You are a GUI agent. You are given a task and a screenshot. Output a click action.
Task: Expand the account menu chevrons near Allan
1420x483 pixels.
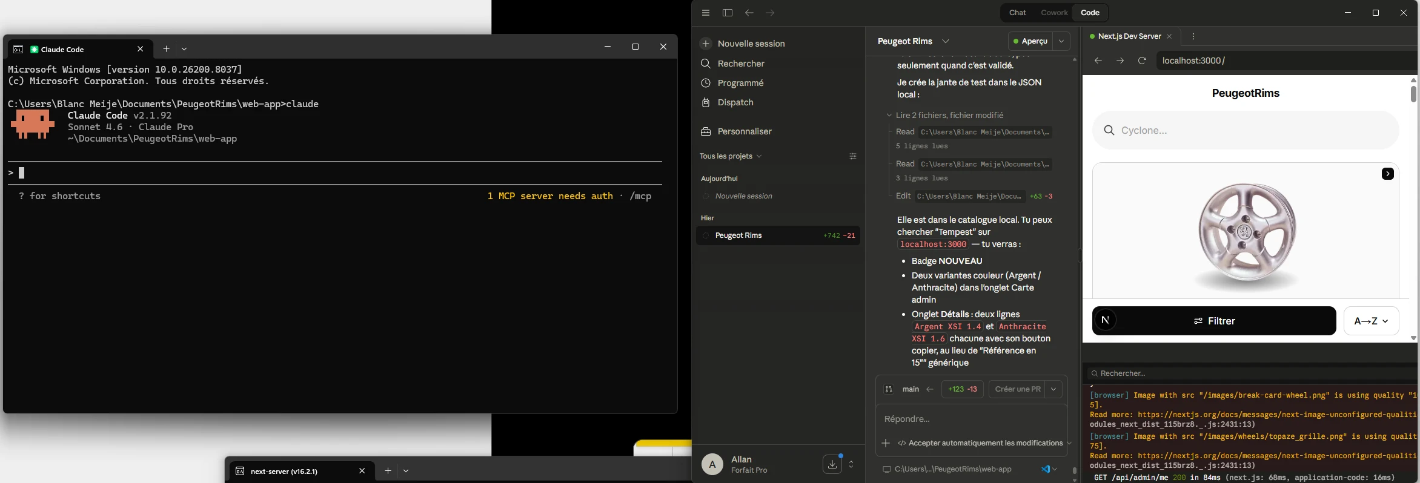pos(851,464)
